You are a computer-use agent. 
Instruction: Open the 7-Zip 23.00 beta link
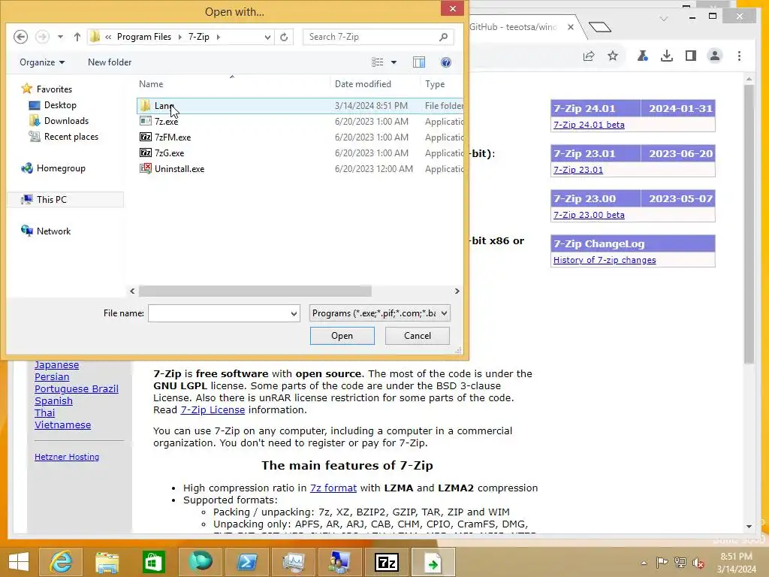coord(589,215)
